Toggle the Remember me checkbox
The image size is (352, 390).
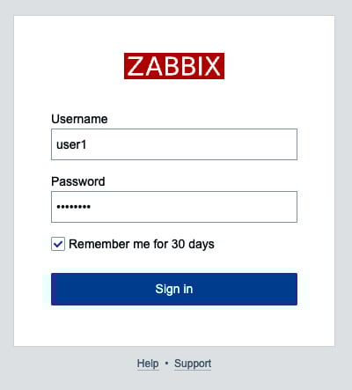point(58,244)
